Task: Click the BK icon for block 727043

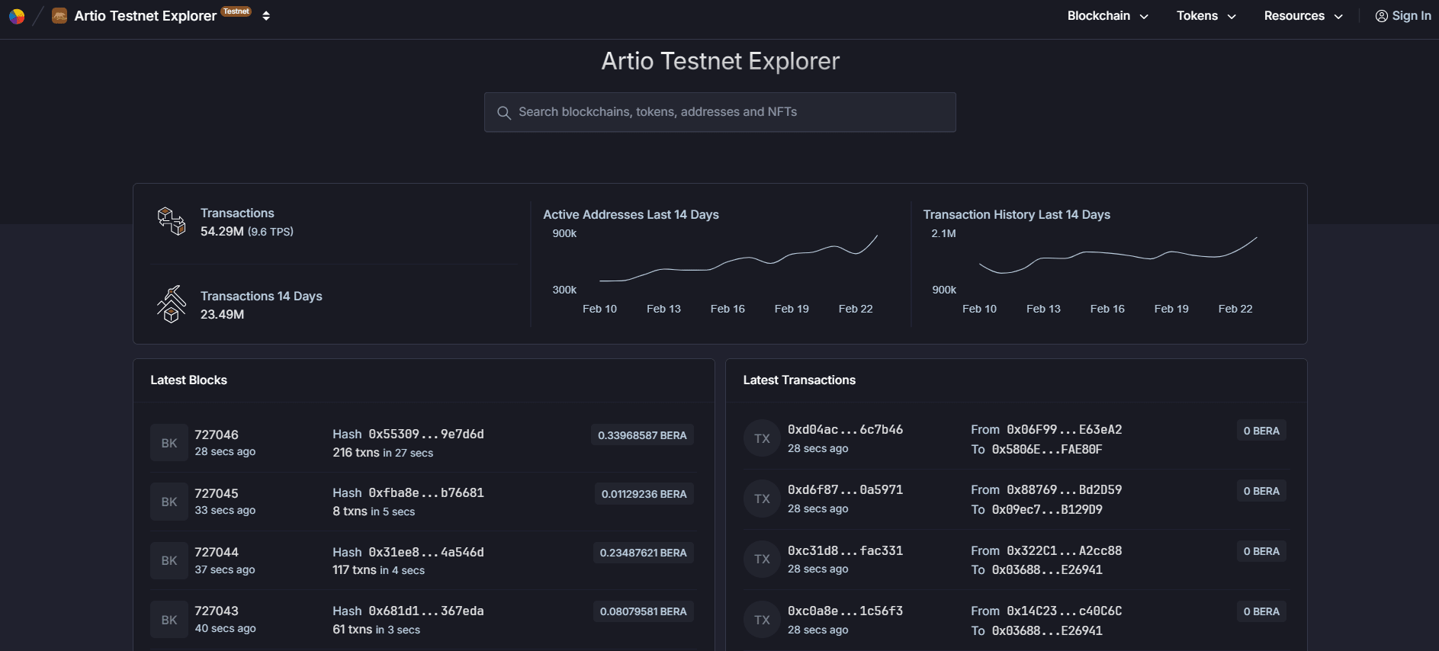Action: click(169, 620)
